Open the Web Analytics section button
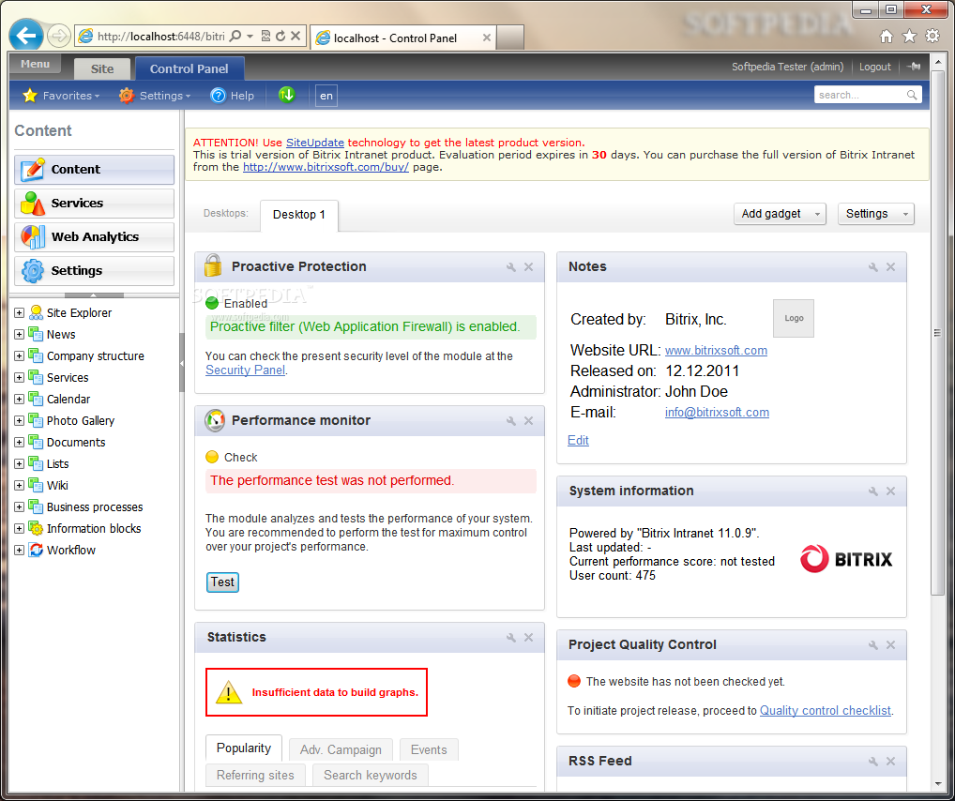Viewport: 955px width, 801px height. [x=95, y=237]
